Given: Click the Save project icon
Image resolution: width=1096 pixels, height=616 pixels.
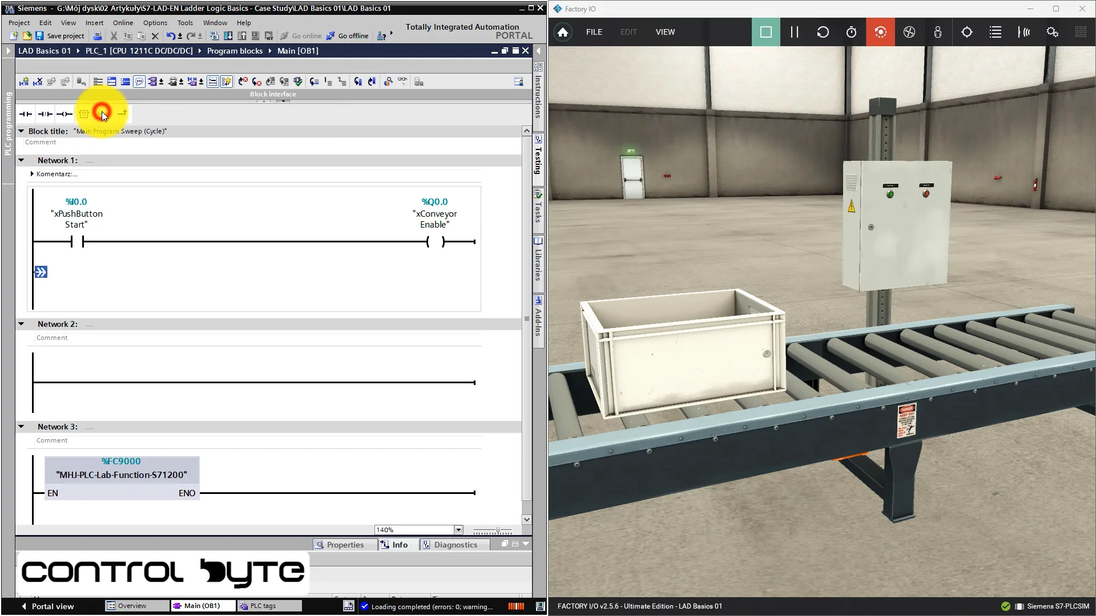Looking at the screenshot, I should pyautogui.click(x=39, y=36).
